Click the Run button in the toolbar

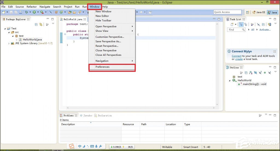click(x=34, y=12)
